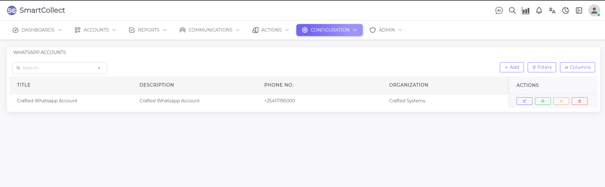The height and width of the screenshot is (187, 605).
Task: Open the Reports dropdown menu
Action: pos(148,30)
